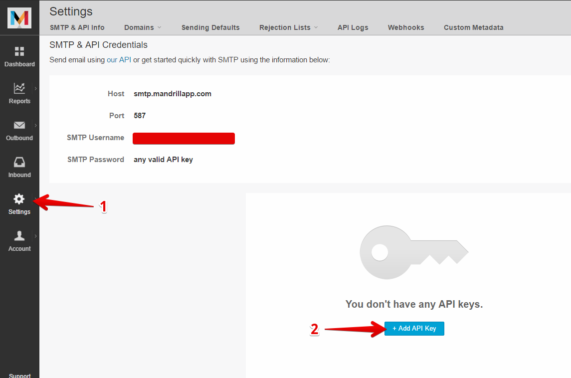This screenshot has height=378, width=571.
Task: Click the Settings gear icon
Action: 19,199
